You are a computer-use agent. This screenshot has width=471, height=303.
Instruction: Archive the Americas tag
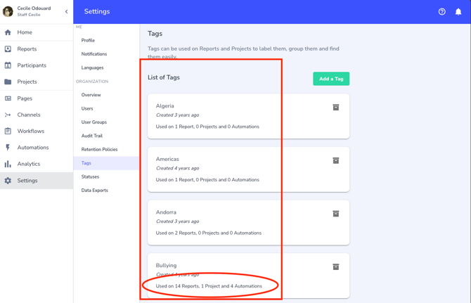coord(336,160)
